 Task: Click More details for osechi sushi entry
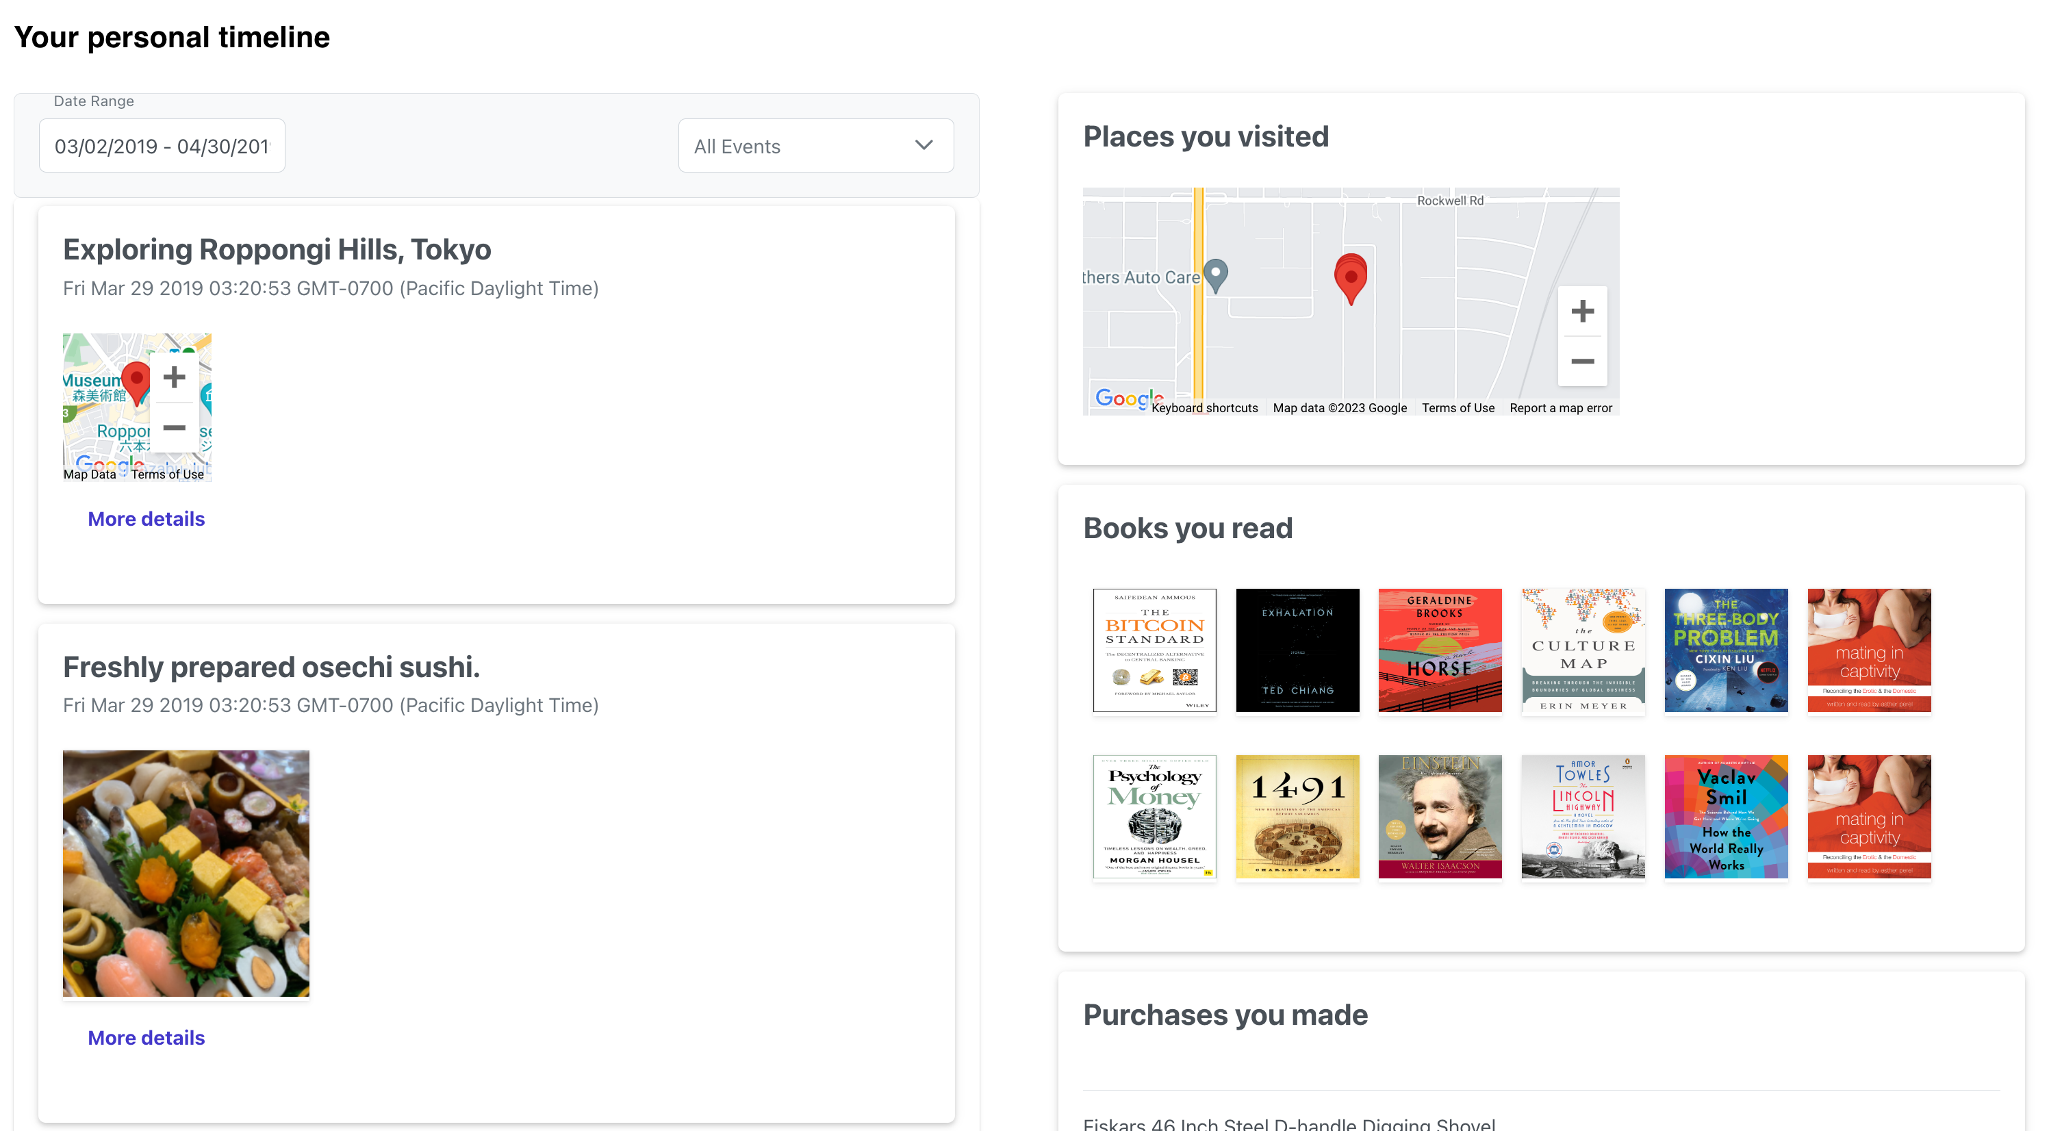tap(147, 1038)
